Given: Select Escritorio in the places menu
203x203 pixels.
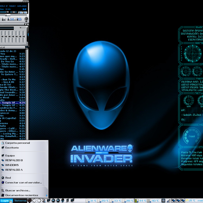Looking at the screenshot, I should [x=24, y=148].
